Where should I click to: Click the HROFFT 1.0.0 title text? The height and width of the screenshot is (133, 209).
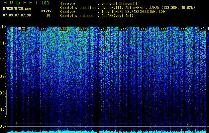click(26, 3)
